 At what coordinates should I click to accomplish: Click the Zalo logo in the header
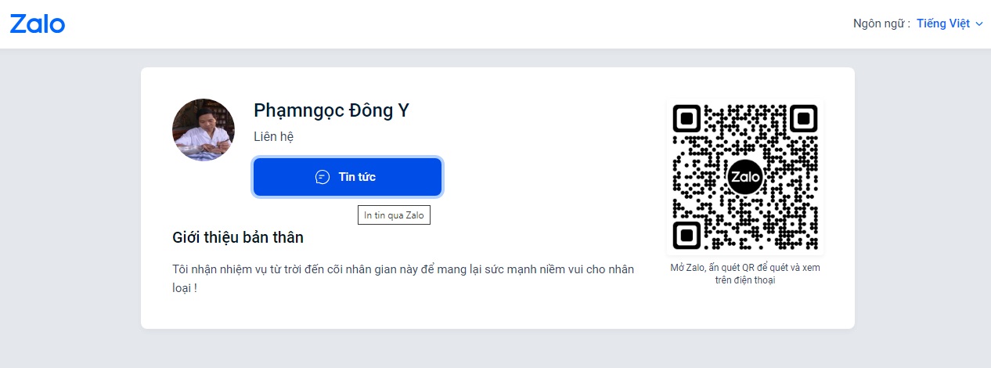tap(38, 23)
